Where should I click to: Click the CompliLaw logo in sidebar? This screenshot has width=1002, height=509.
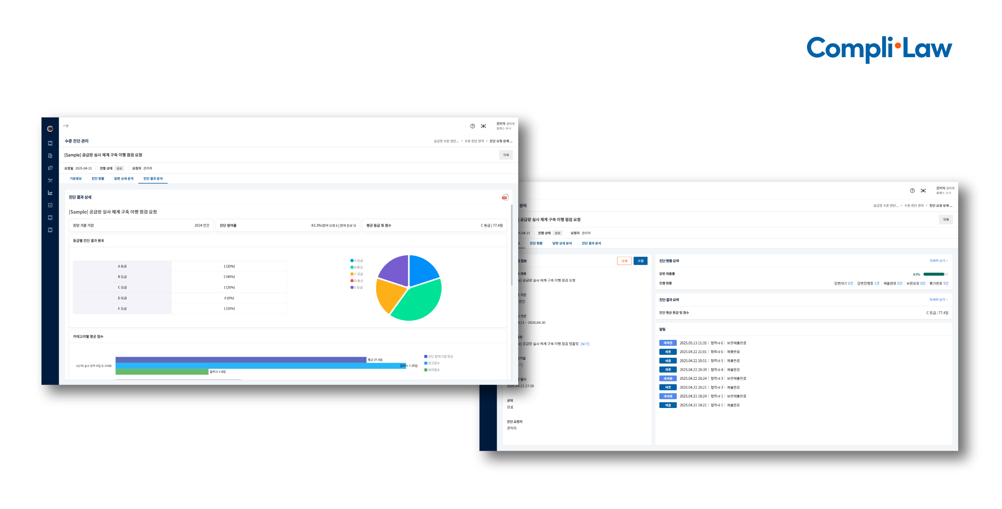50,129
